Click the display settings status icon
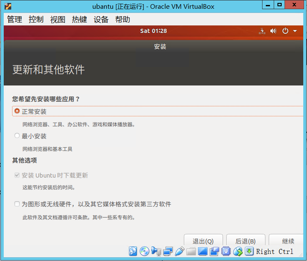The image size is (307, 261). point(203,251)
